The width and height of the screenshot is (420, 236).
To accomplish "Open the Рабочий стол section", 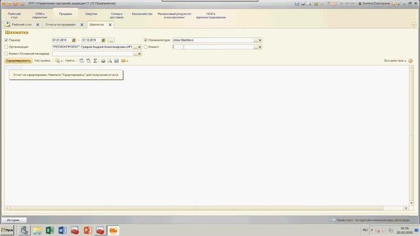I will click(x=14, y=16).
